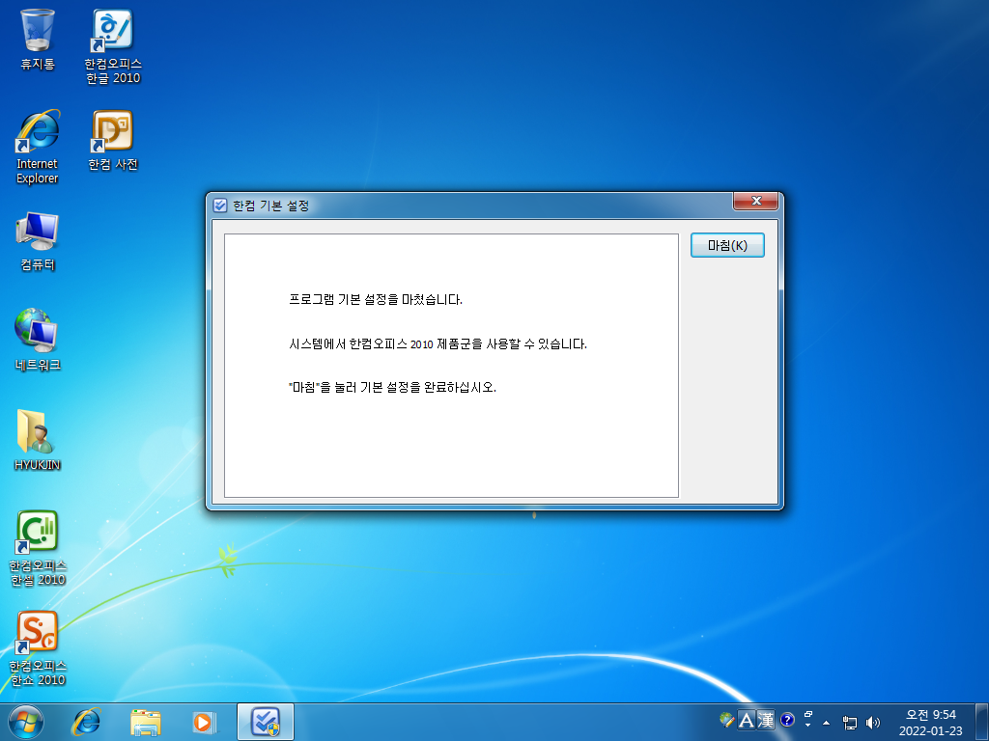The image size is (989, 741).
Task: Click the line 기본 설정을 완료하십시오.
Action: pyautogui.click(x=392, y=388)
